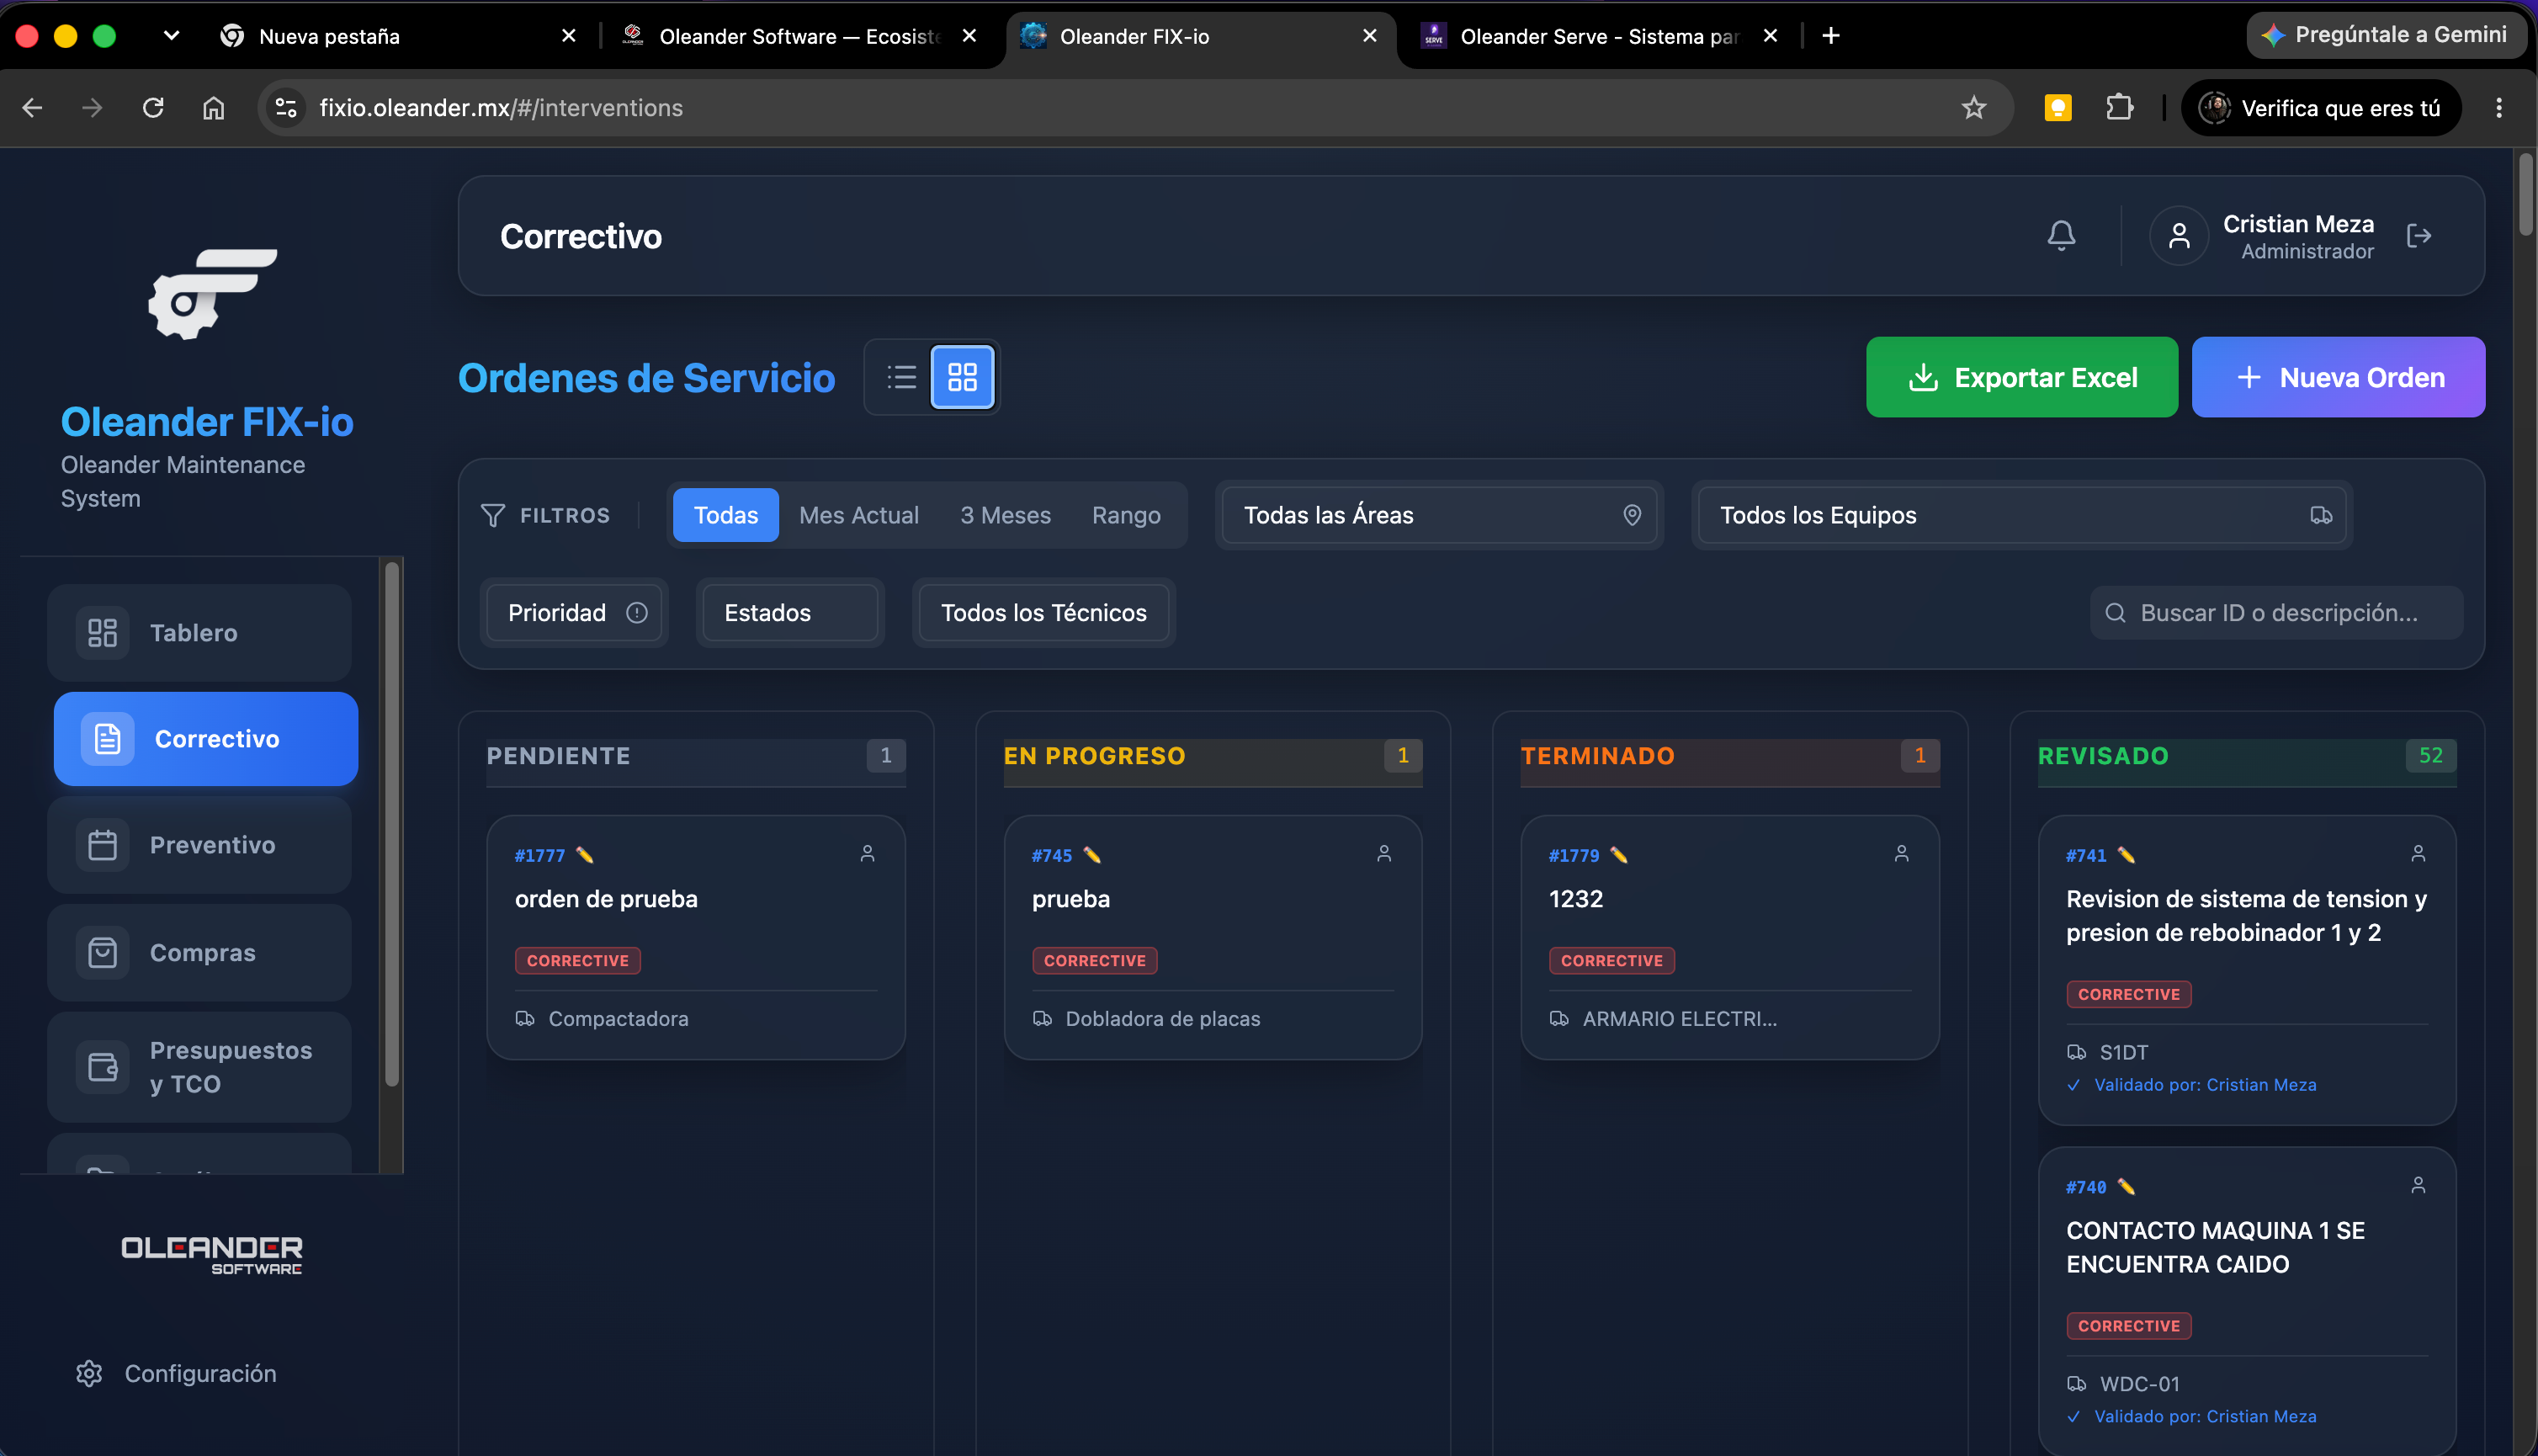
Task: Edit order #741 with the pencil icon
Action: click(2127, 855)
